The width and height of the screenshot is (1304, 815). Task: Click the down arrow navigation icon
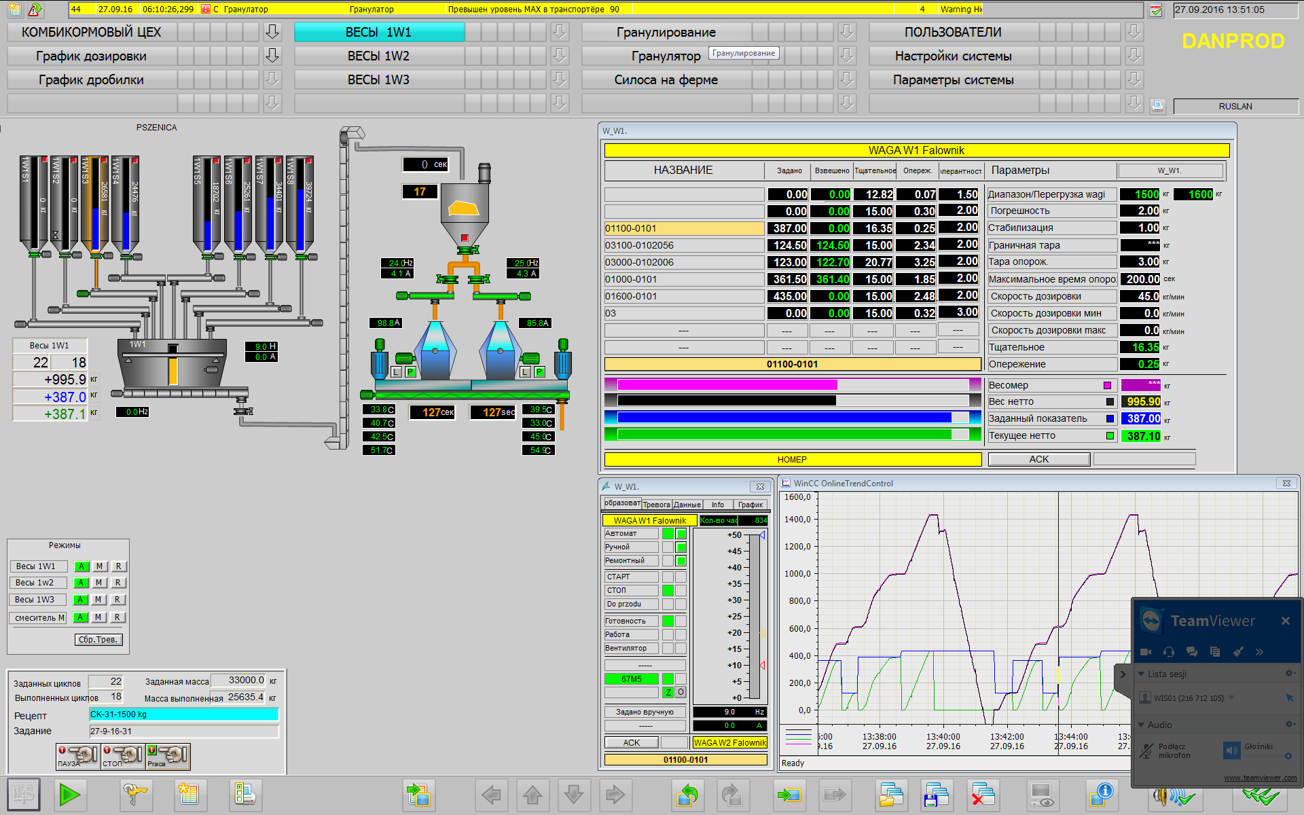[x=574, y=794]
